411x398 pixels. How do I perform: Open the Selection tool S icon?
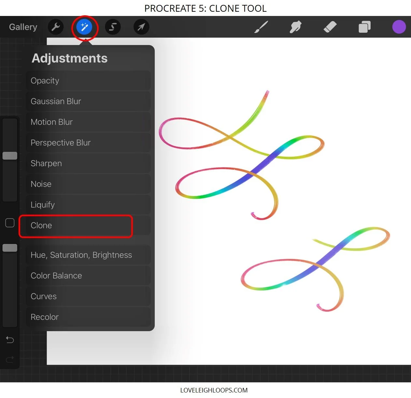(x=113, y=27)
